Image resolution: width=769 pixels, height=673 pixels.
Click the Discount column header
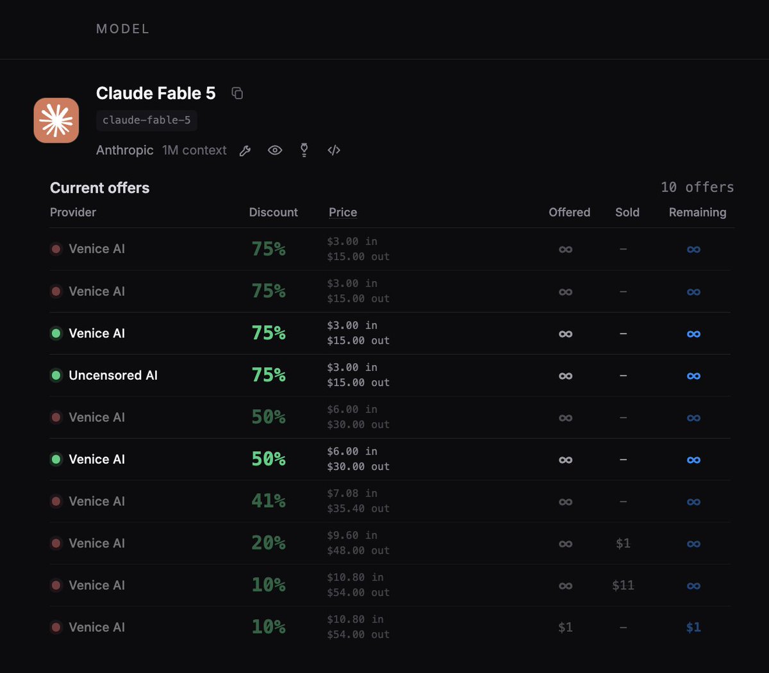274,213
